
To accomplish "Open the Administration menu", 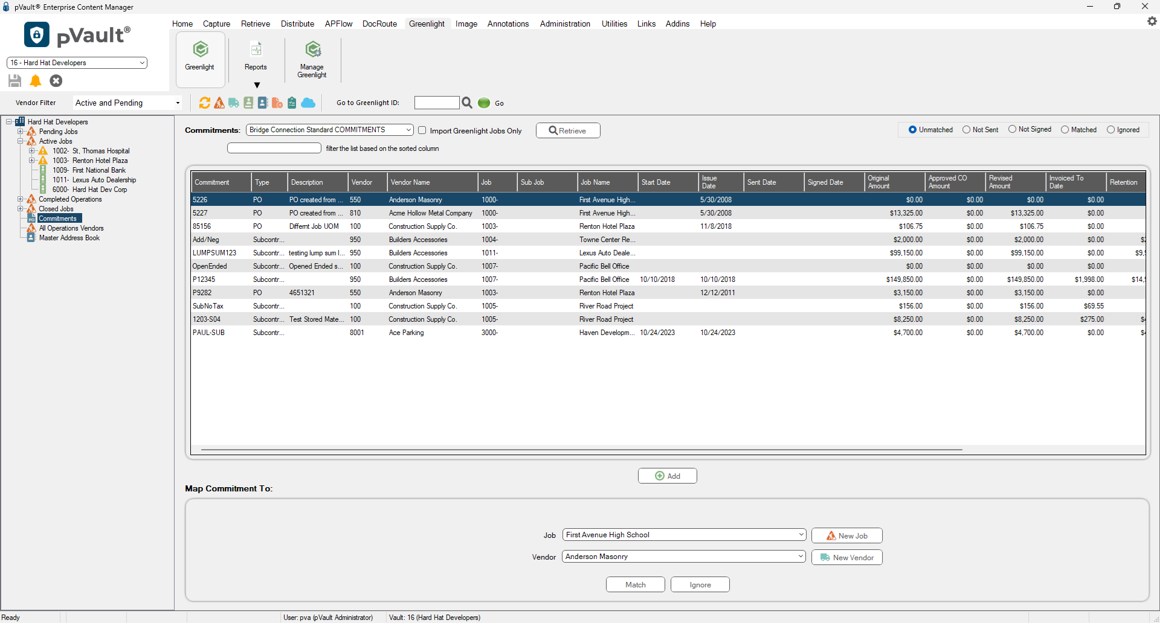I will coord(565,24).
